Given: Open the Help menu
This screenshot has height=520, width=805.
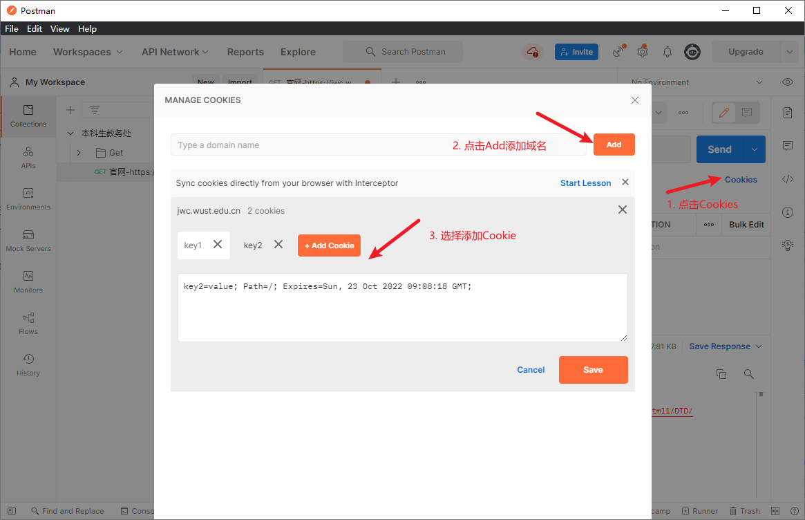Looking at the screenshot, I should click(87, 29).
